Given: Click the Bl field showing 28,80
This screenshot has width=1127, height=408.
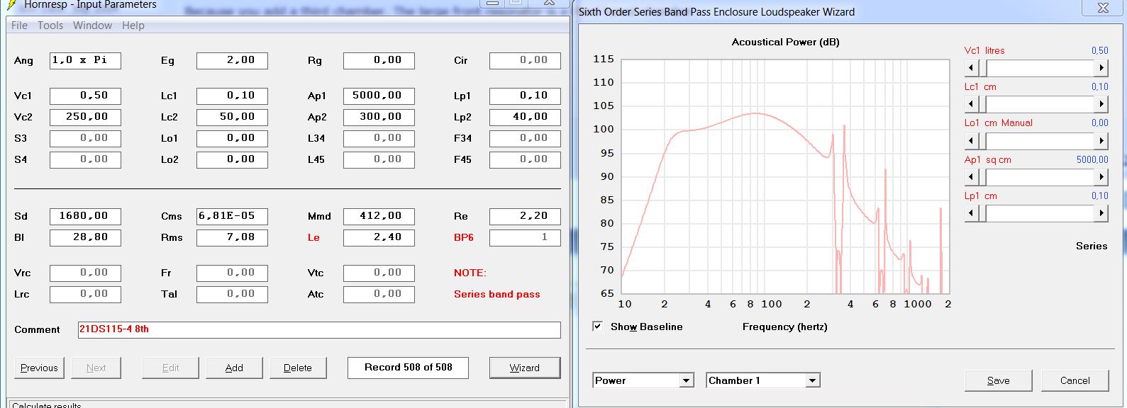Looking at the screenshot, I should (x=85, y=237).
